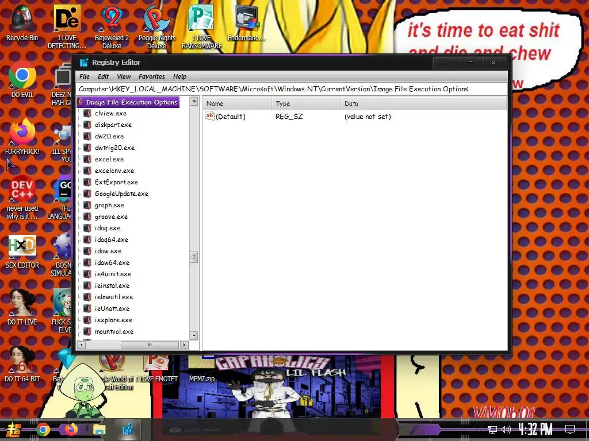This screenshot has height=441, width=589.
Task: Select the ie4uinit.exe key
Action: coord(113,274)
